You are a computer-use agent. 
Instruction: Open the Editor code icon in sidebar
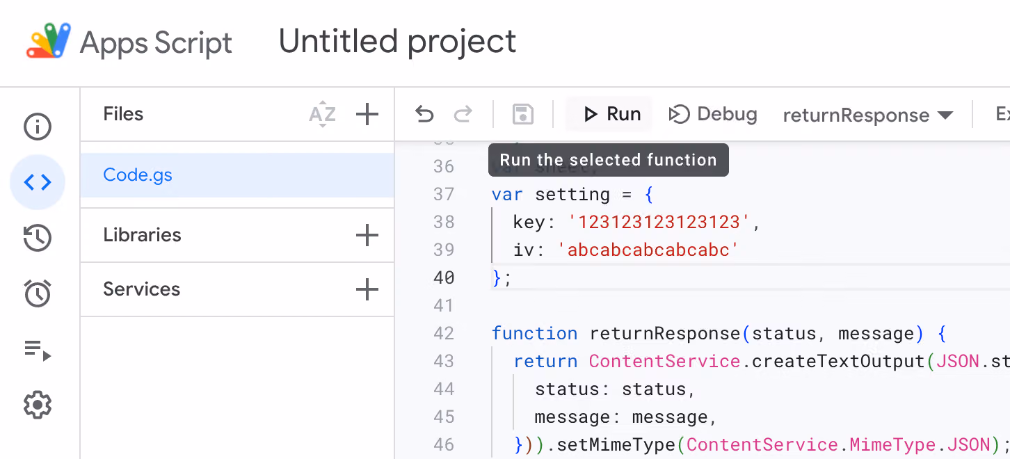(x=38, y=182)
